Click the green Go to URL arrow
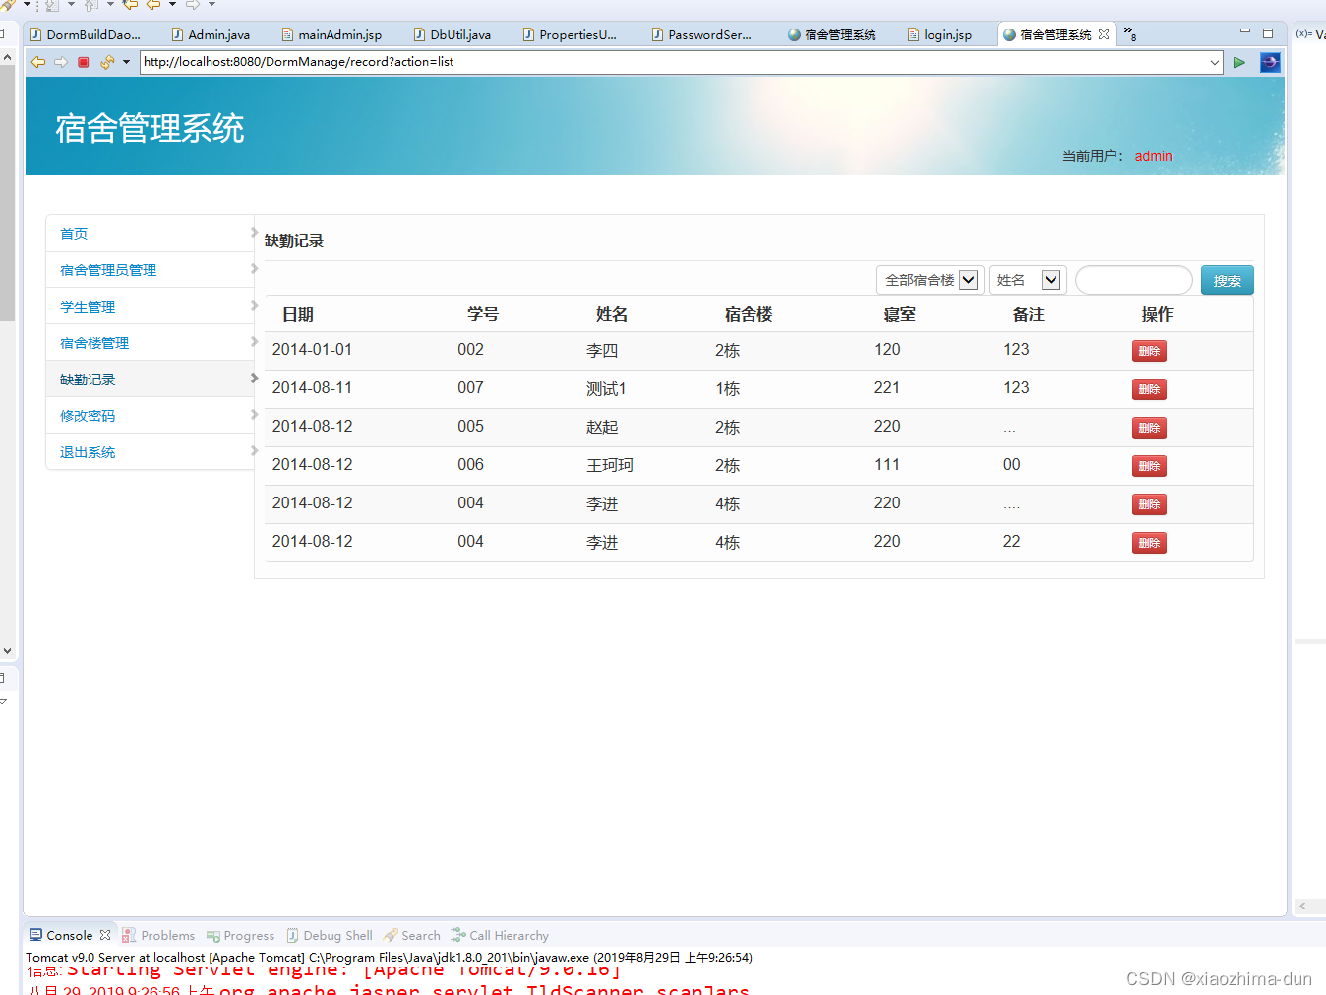Screen dimensions: 1326x995 (1239, 62)
